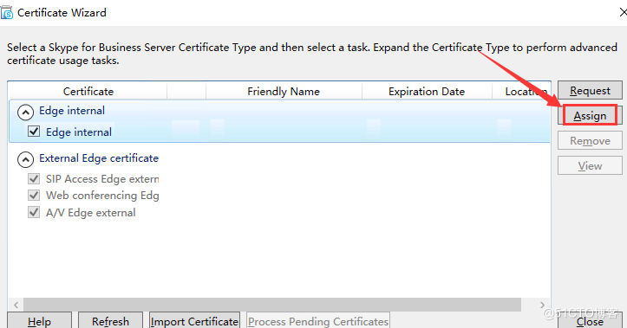The height and width of the screenshot is (328, 627).
Task: Select the SIP Access Edge external row text
Action: 102,179
